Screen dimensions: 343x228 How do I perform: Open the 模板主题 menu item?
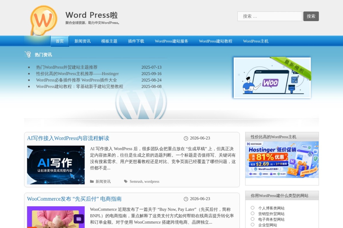tap(109, 41)
